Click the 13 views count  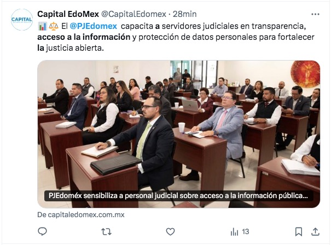[x=245, y=232]
